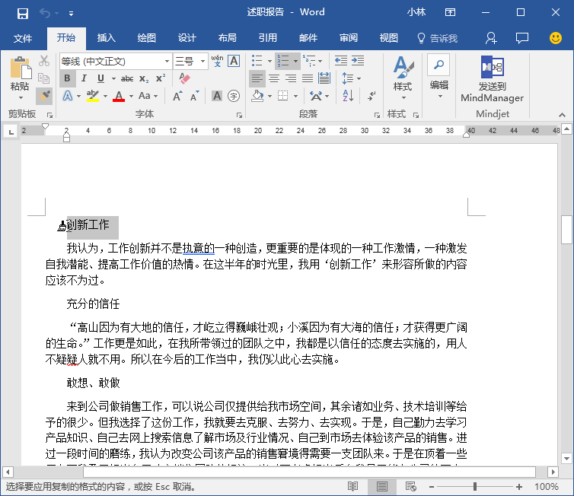This screenshot has width=574, height=496.
Task: Click the smiley feedback icon
Action: tap(555, 38)
